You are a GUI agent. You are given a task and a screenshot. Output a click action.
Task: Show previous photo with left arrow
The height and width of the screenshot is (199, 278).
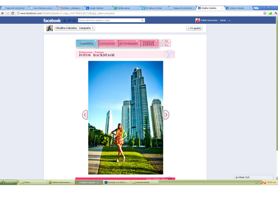[x=85, y=115]
